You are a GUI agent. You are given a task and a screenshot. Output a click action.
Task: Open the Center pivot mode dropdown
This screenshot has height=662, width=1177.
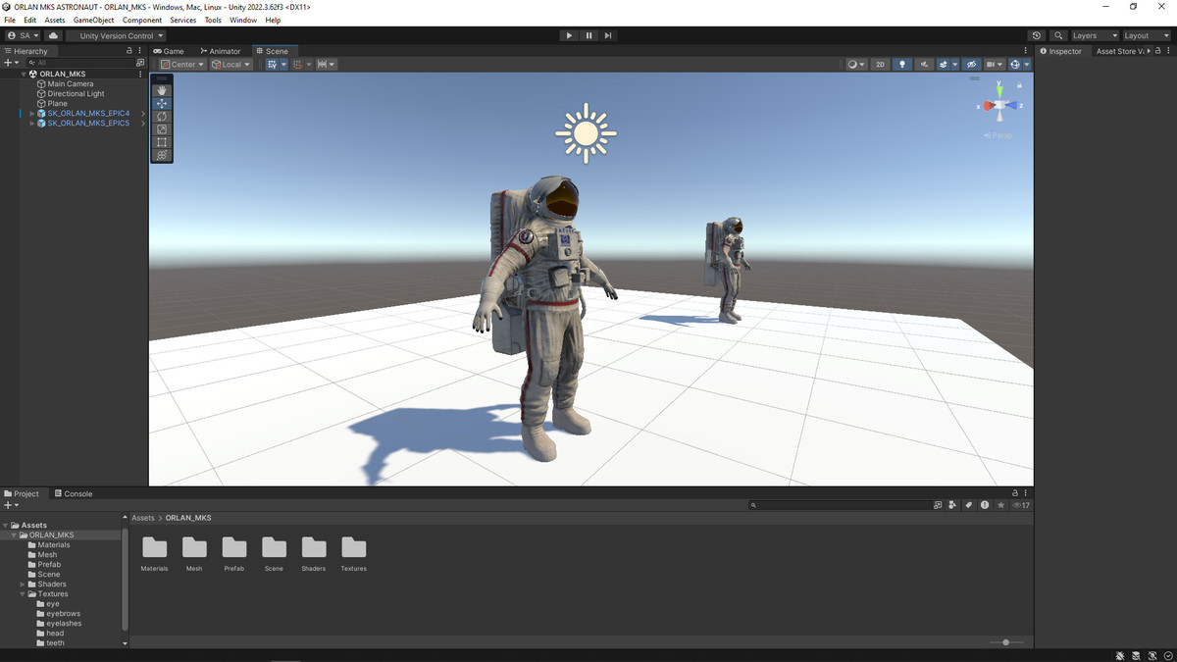pyautogui.click(x=182, y=65)
